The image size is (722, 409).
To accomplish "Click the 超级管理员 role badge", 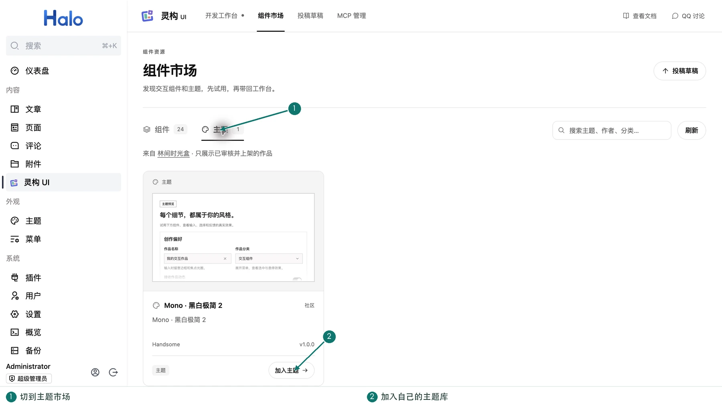I will coord(29,379).
